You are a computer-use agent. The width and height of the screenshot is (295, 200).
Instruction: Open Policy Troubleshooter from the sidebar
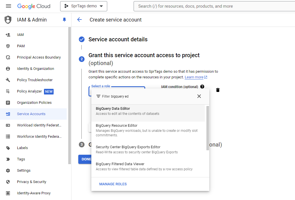[35, 80]
